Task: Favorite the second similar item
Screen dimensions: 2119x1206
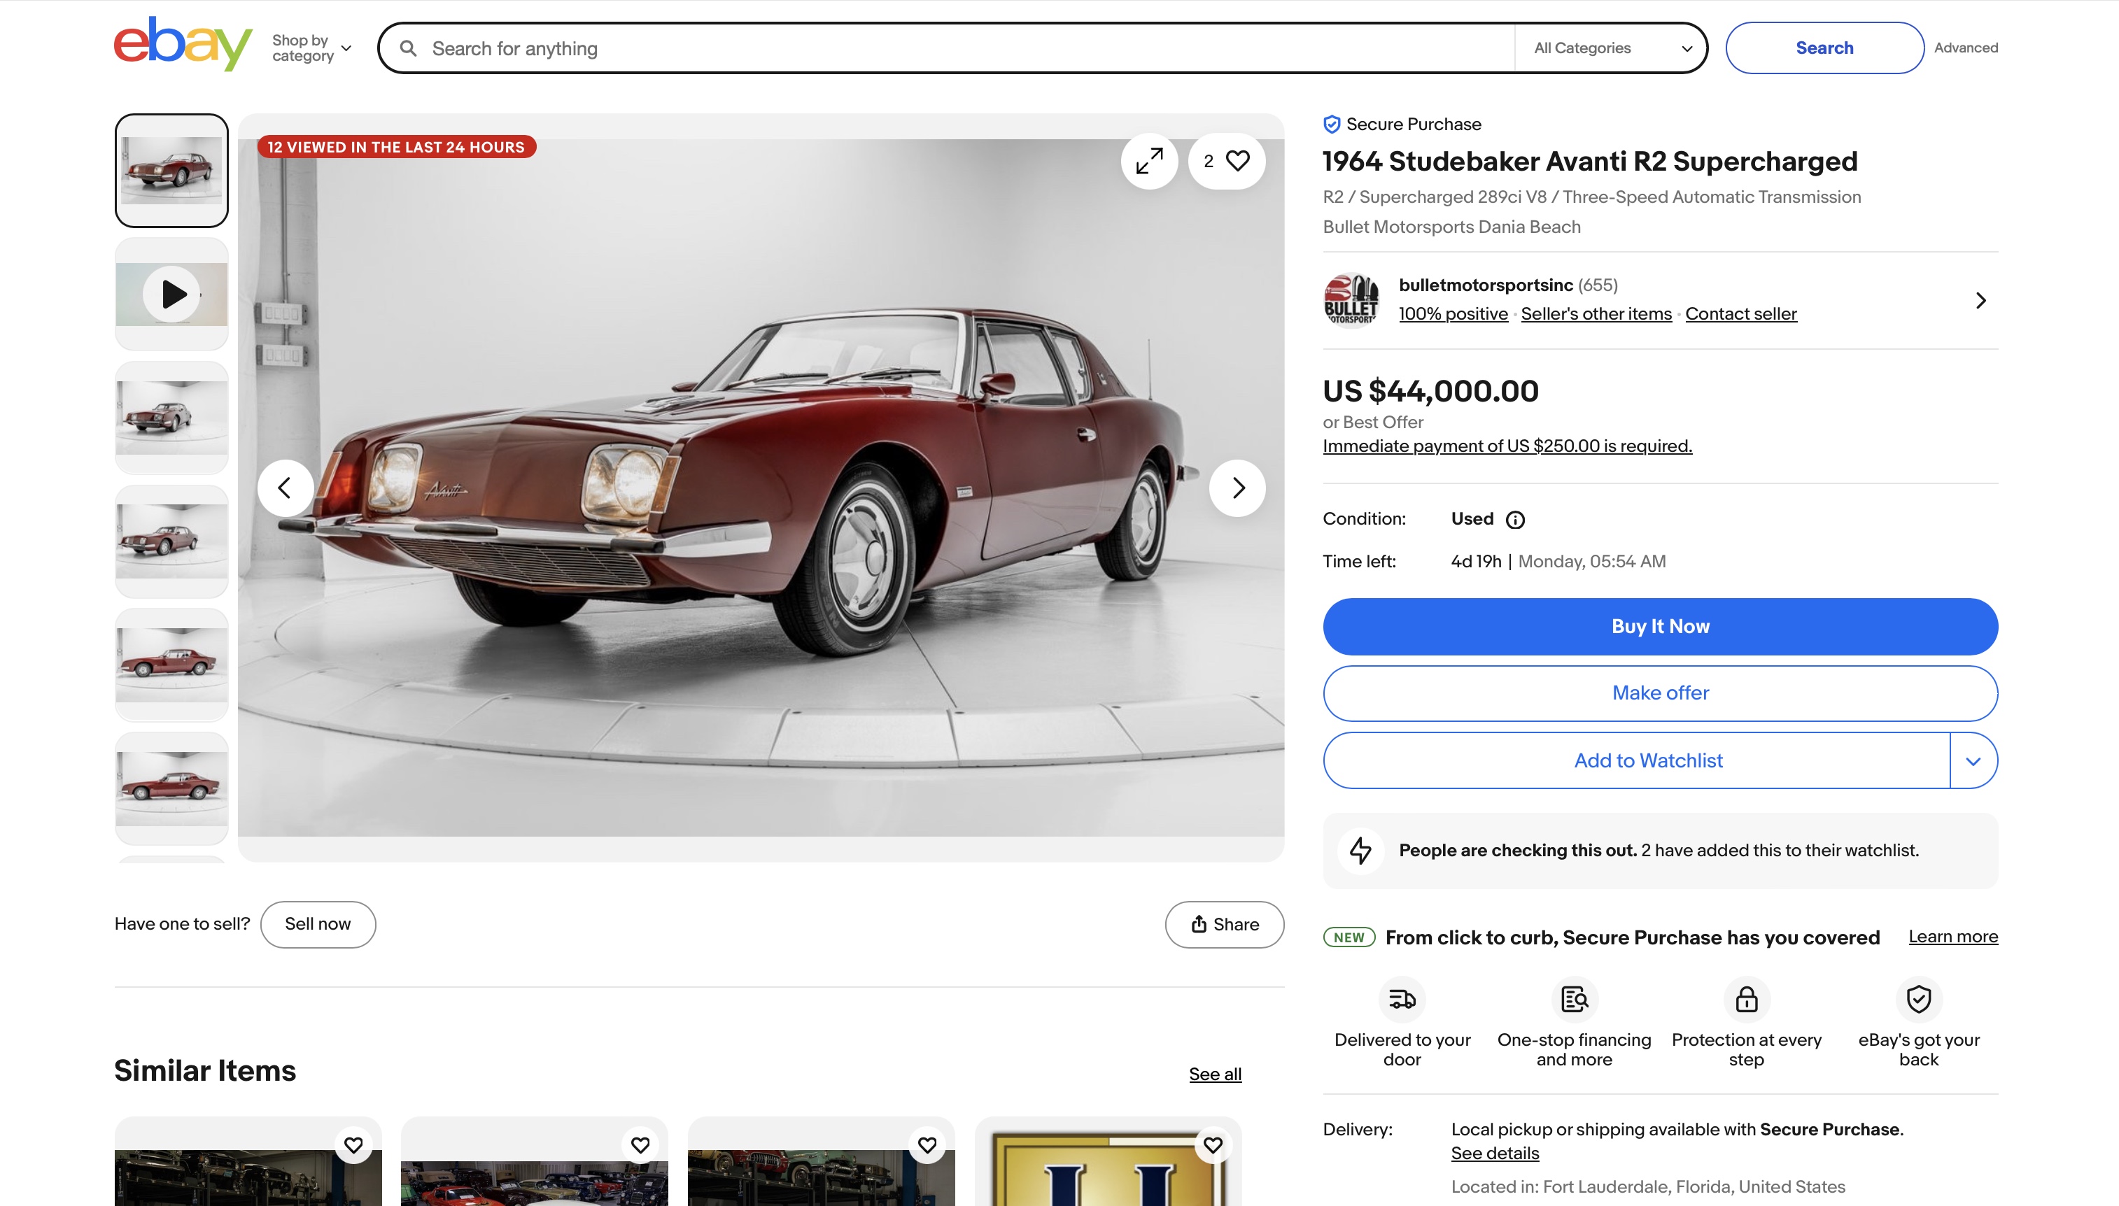Action: click(640, 1144)
